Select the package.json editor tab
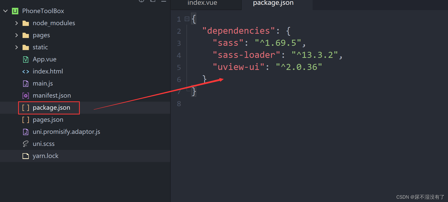 (x=273, y=3)
